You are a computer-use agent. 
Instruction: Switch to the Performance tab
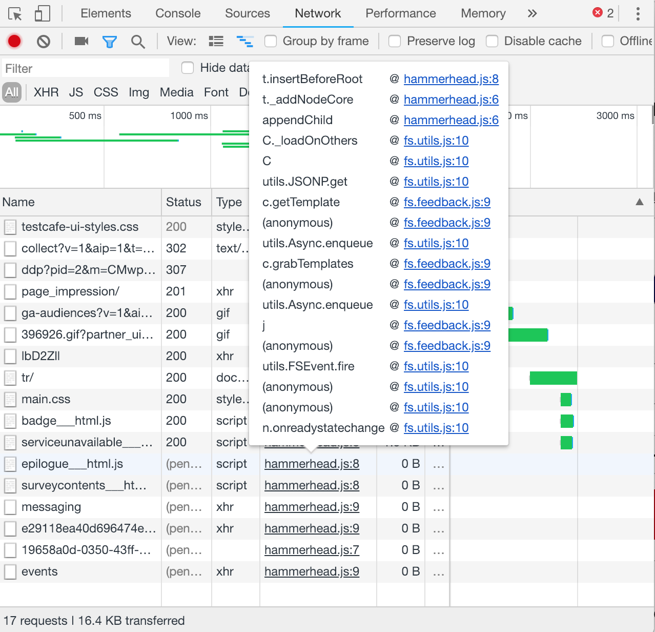pyautogui.click(x=401, y=13)
